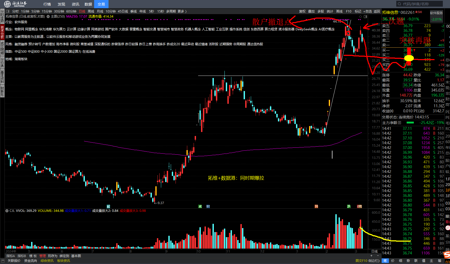Toggle the panel layout icon beside 分时
This screenshot has width=450, height=264.
[8, 11]
